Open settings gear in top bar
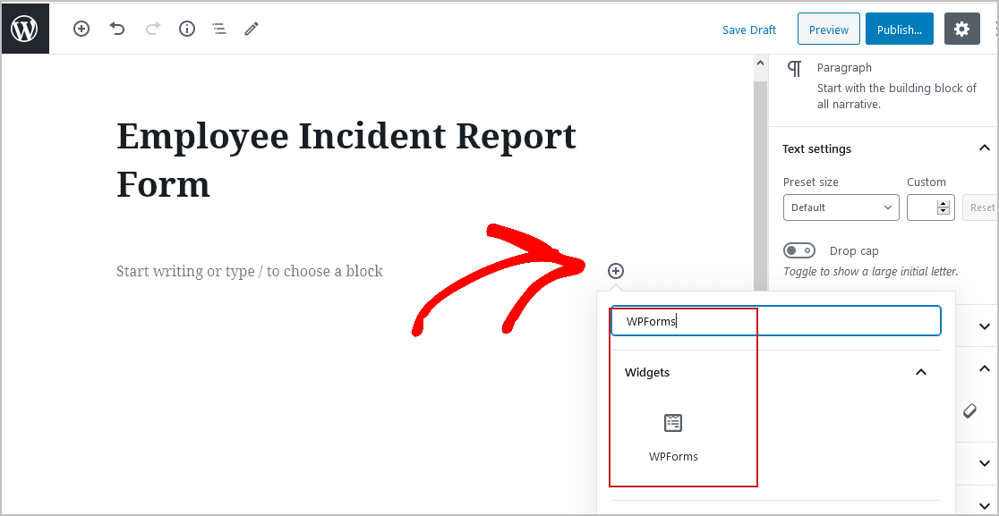This screenshot has height=516, width=999. point(961,29)
